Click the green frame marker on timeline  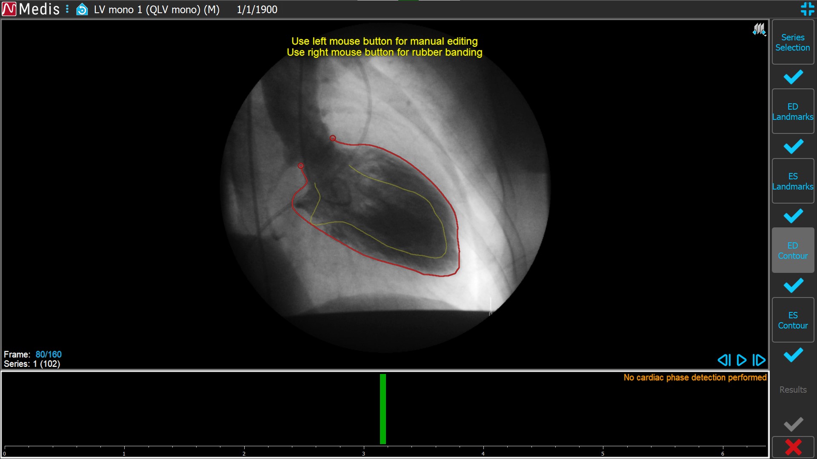pyautogui.click(x=383, y=409)
